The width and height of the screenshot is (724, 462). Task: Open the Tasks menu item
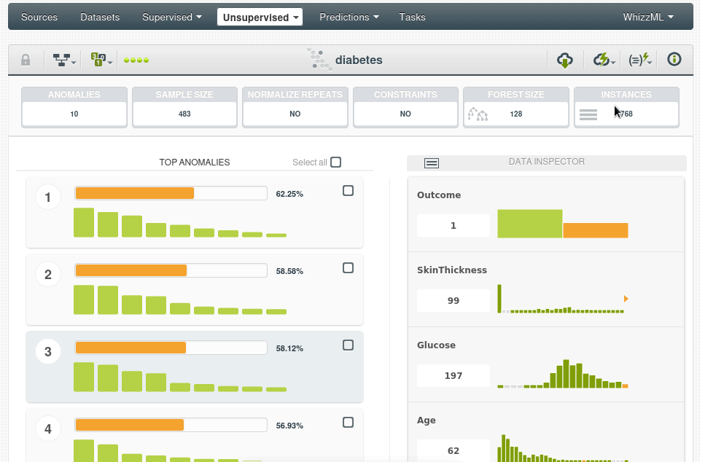412,17
